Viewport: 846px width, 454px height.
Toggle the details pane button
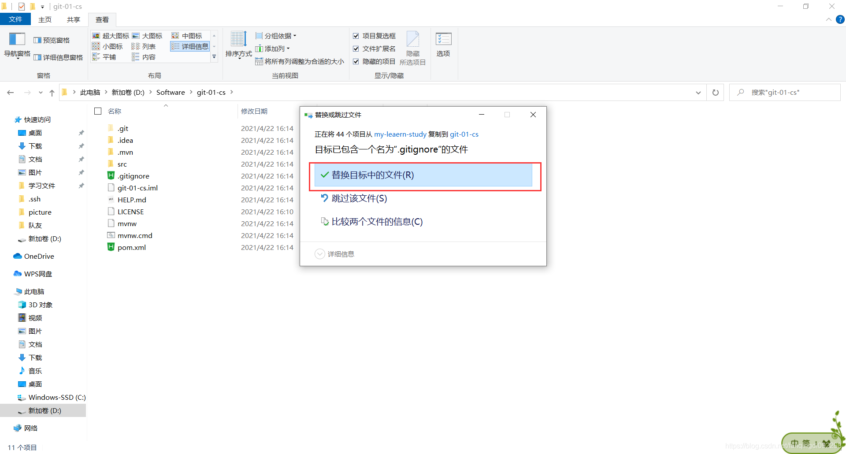pyautogui.click(x=58, y=57)
